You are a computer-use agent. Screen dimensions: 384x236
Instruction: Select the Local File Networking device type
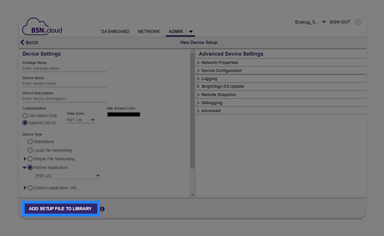(30, 150)
